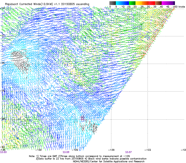Click the magenta 40-45 knots legend segment
The image size is (186, 163).
(165, 3)
